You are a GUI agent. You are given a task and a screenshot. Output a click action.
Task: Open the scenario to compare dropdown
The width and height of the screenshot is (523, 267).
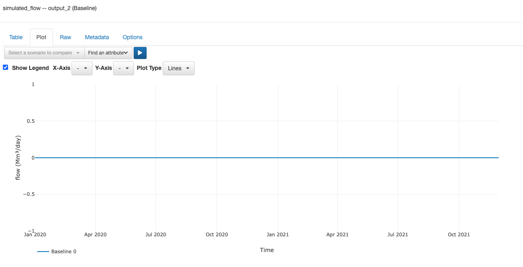click(44, 53)
